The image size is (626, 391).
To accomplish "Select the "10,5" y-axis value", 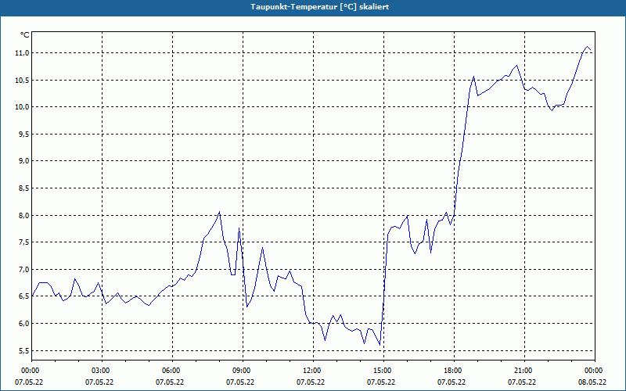I will click(x=22, y=81).
